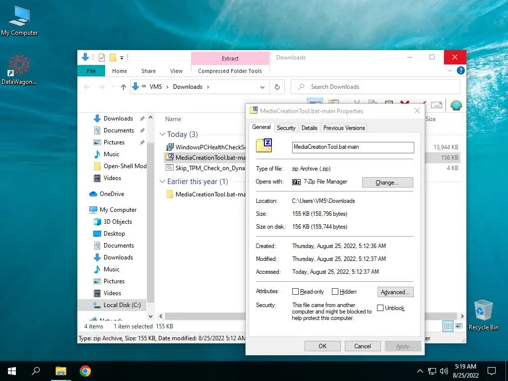The image size is (508, 381).
Task: Enable the Read-only attribute checkbox
Action: (295, 292)
